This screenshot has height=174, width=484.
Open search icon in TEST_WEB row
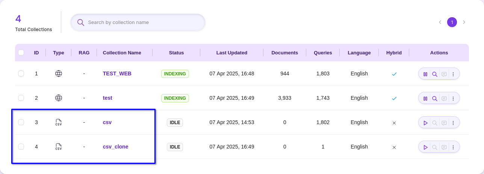pos(435,74)
